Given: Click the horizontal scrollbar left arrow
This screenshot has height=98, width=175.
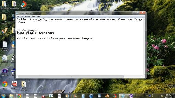Looking at the screenshot, I should click(17, 76).
